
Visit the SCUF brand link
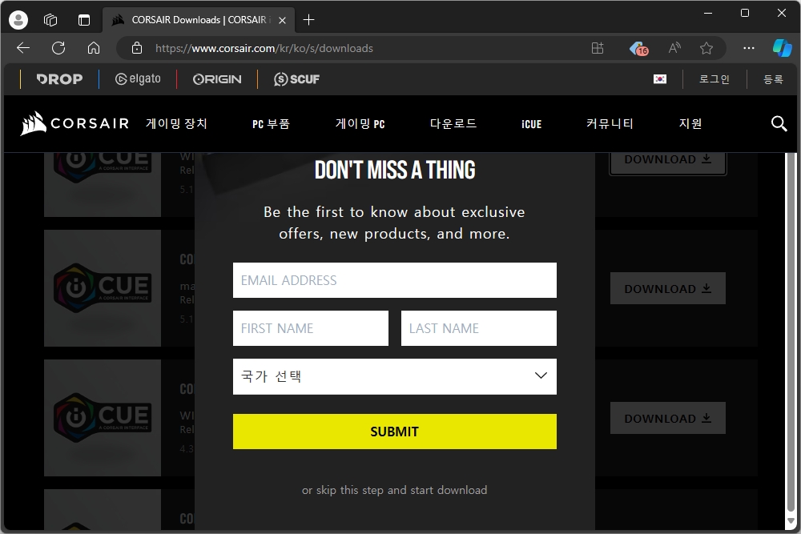[x=297, y=79]
